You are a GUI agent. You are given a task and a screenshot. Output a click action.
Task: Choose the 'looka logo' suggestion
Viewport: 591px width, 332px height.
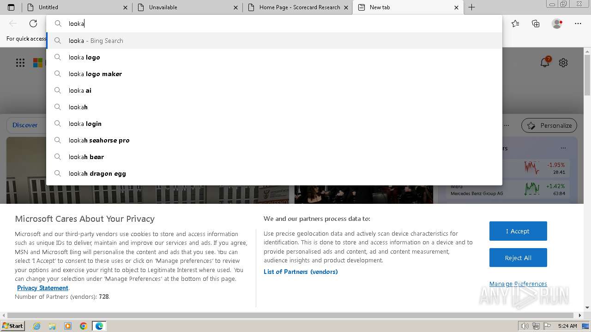click(274, 57)
